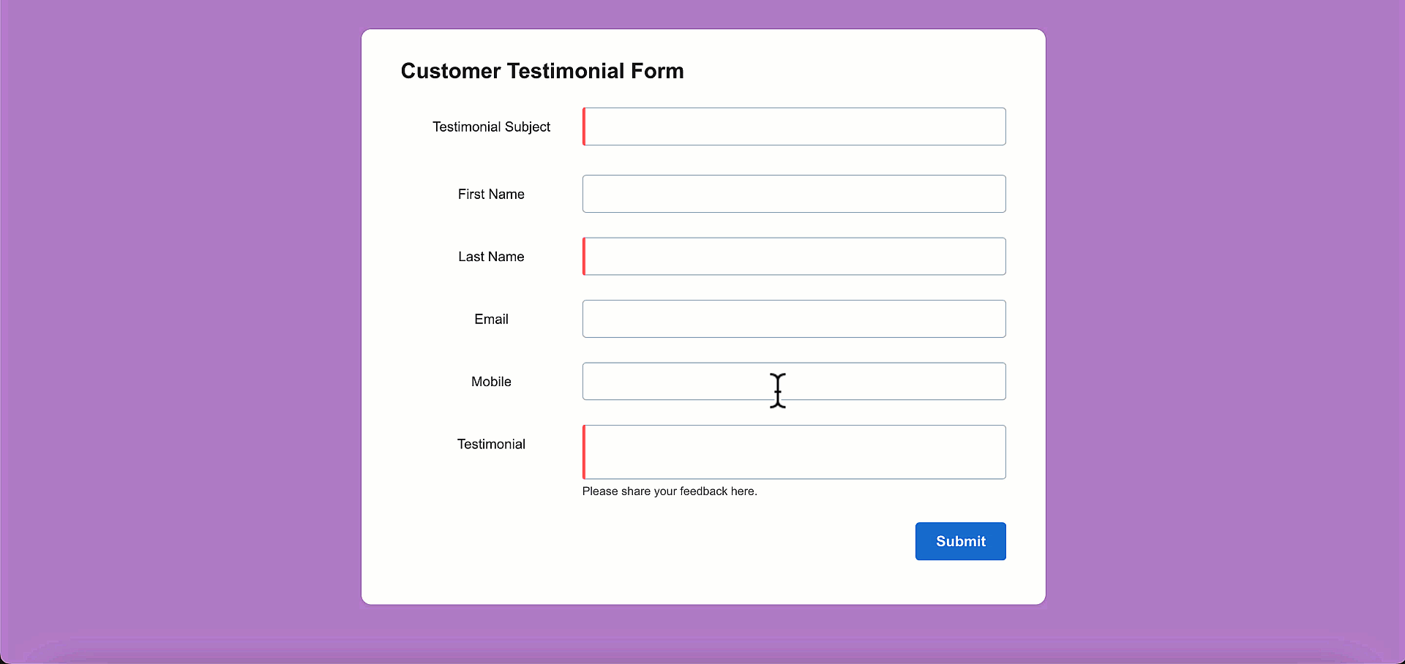This screenshot has width=1405, height=664.
Task: Focus the Mobile number input
Action: pos(794,381)
